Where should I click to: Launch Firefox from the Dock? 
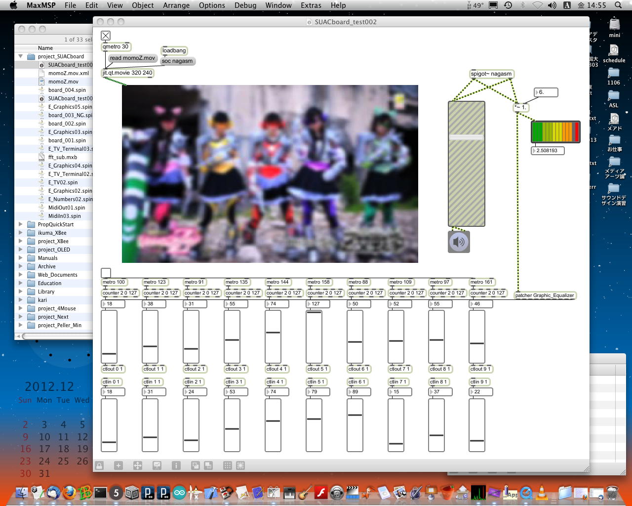point(69,493)
